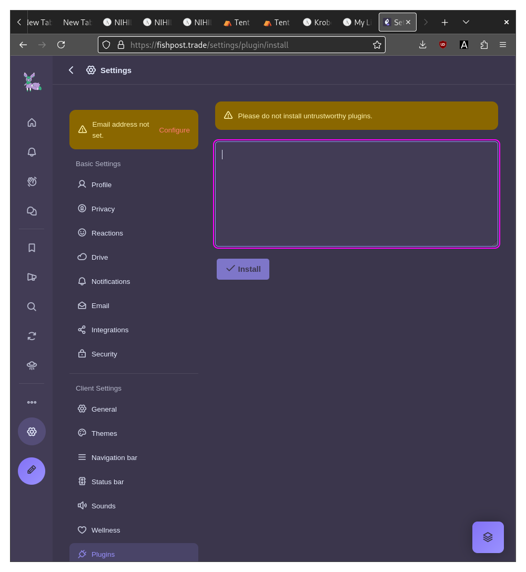
Task: Click the black A extension icon
Action: (x=464, y=45)
